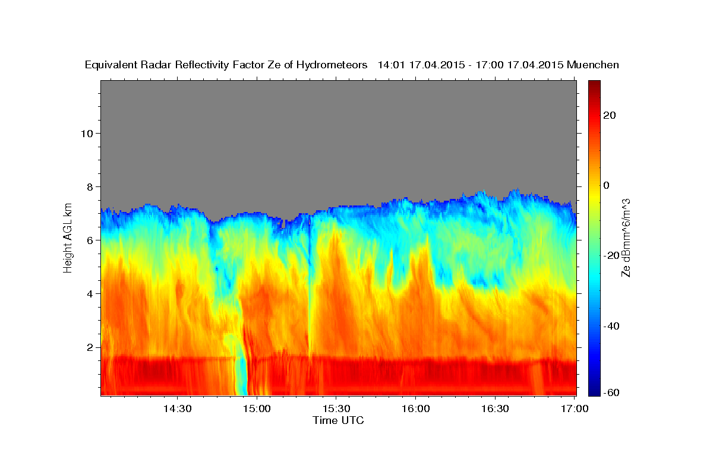Viewport: 713px width, 475px height.
Task: Click the 16:00 time tick label
Action: click(416, 408)
